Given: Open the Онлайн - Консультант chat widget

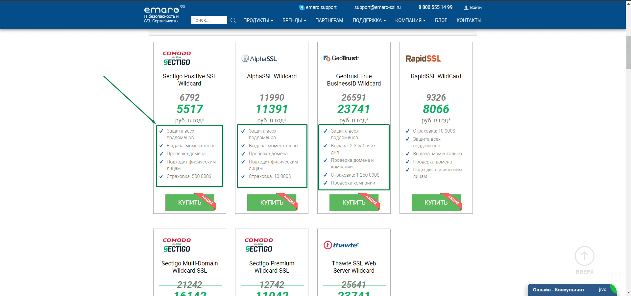Looking at the screenshot, I should point(572,290).
